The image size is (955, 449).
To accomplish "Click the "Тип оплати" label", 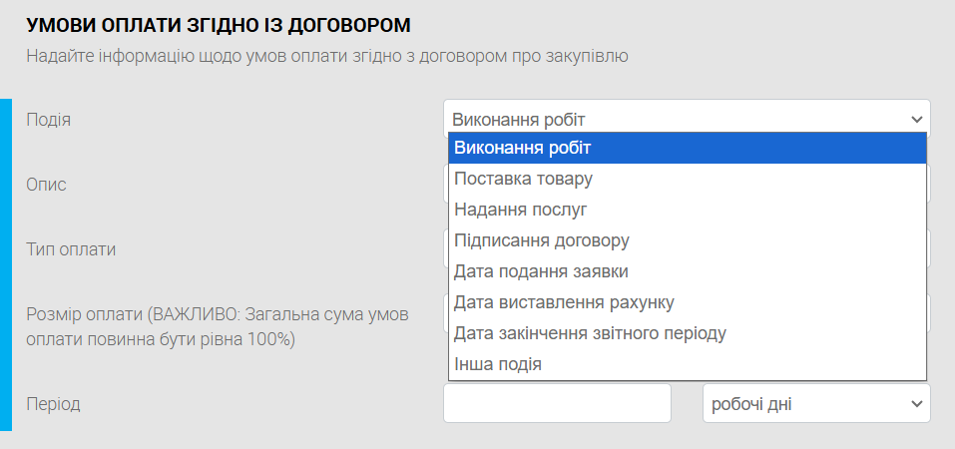I will coord(71,249).
